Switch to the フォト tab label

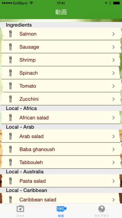tap(20, 215)
